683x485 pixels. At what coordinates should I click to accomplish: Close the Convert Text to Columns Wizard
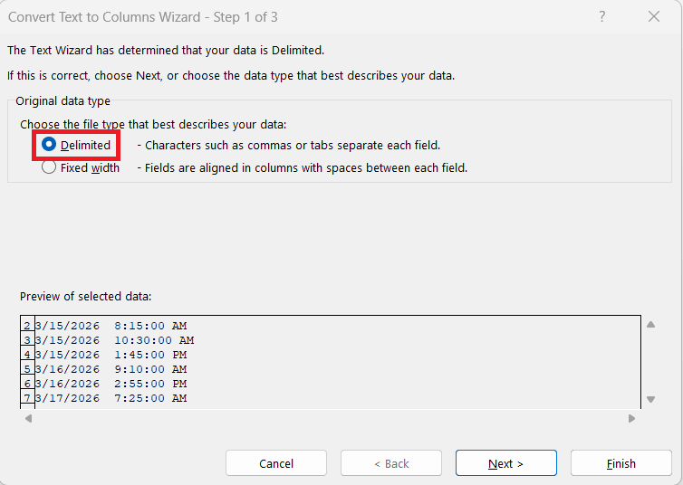click(x=654, y=16)
